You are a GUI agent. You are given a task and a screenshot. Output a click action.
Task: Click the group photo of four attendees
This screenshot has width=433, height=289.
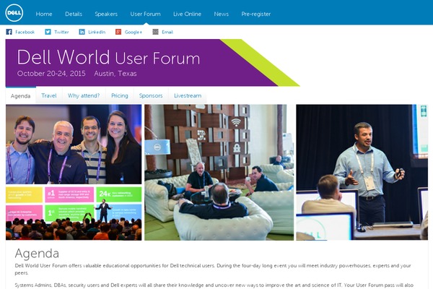click(x=74, y=144)
